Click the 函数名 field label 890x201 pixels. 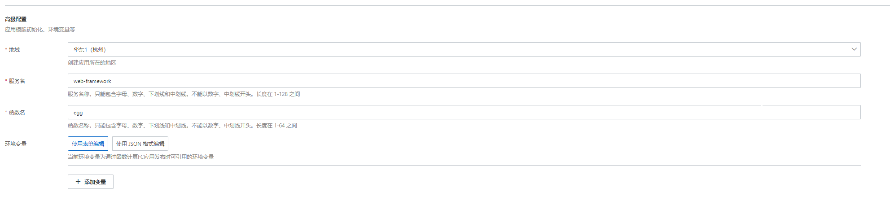(x=17, y=113)
